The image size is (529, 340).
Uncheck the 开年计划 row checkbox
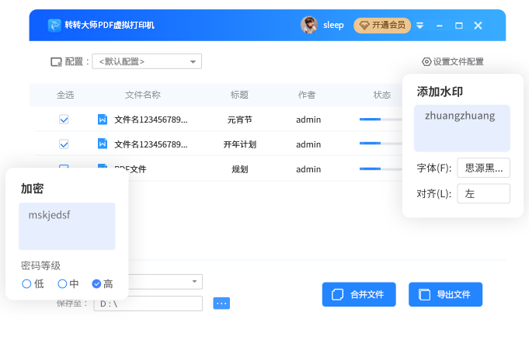point(64,144)
